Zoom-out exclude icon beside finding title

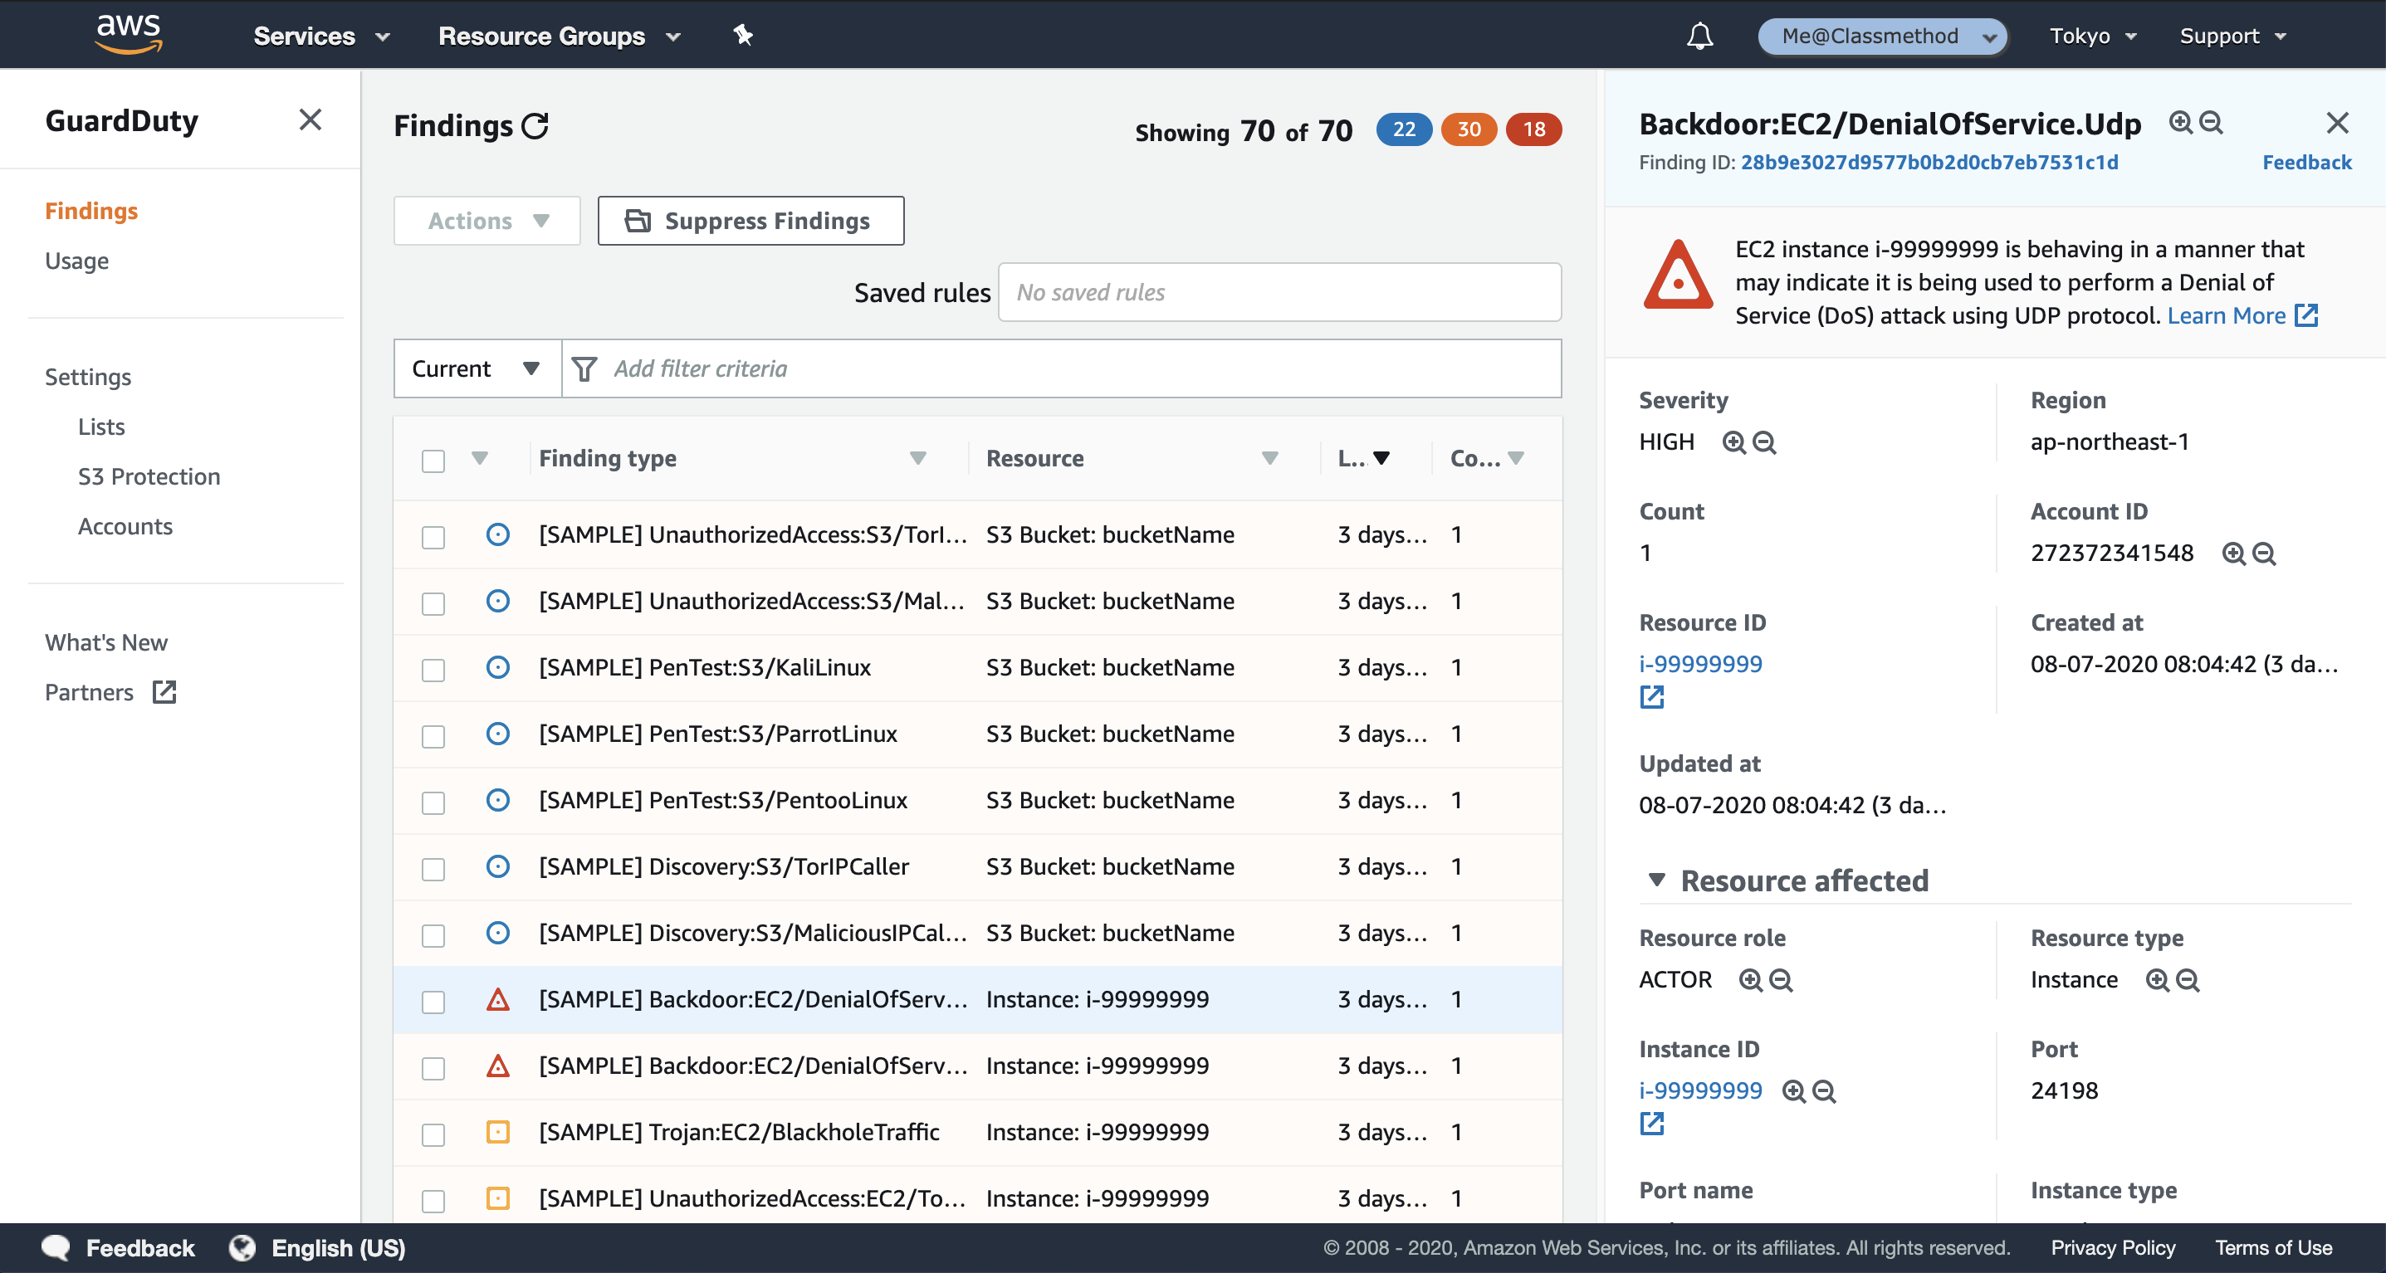click(x=2211, y=123)
